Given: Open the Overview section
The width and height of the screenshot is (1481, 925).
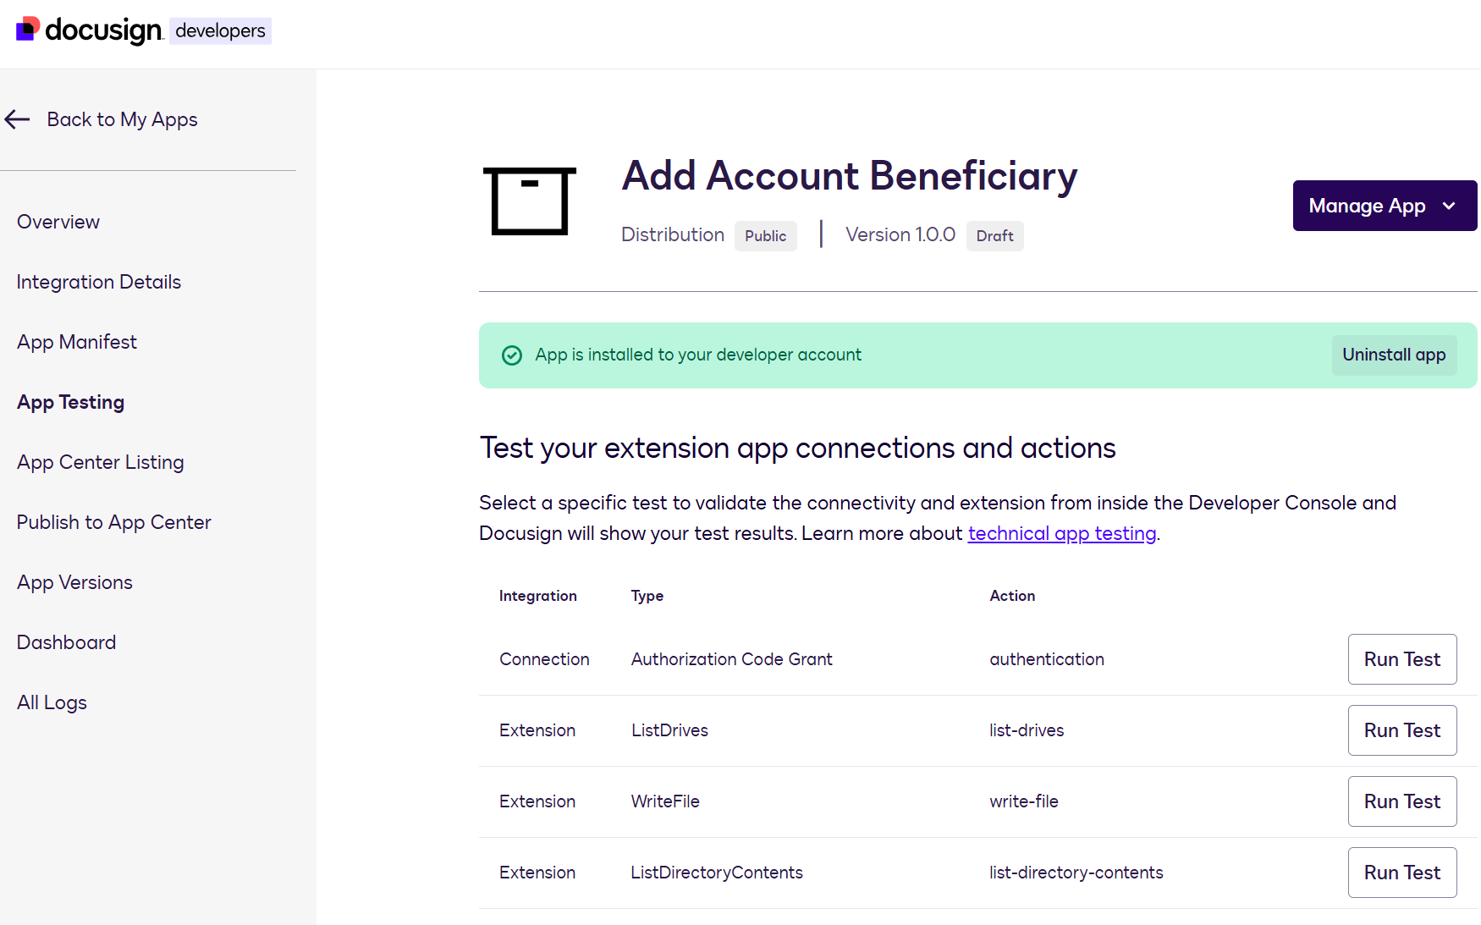Looking at the screenshot, I should coord(58,222).
